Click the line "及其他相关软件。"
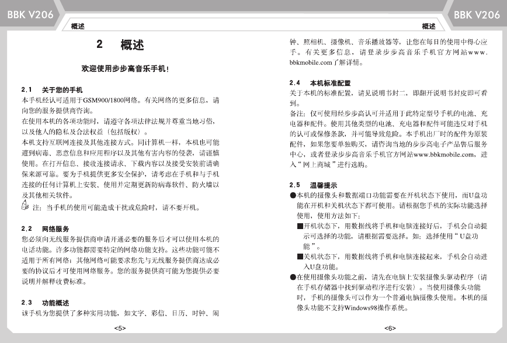The height and width of the screenshot is (343, 507). 47,195
